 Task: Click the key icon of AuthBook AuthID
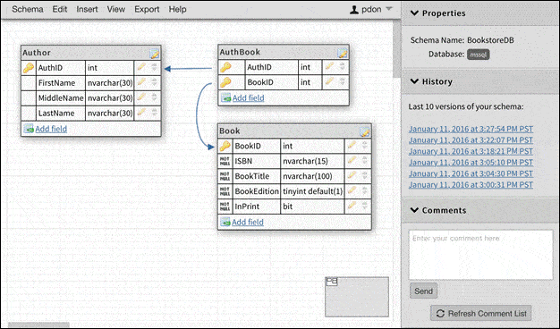tap(225, 67)
